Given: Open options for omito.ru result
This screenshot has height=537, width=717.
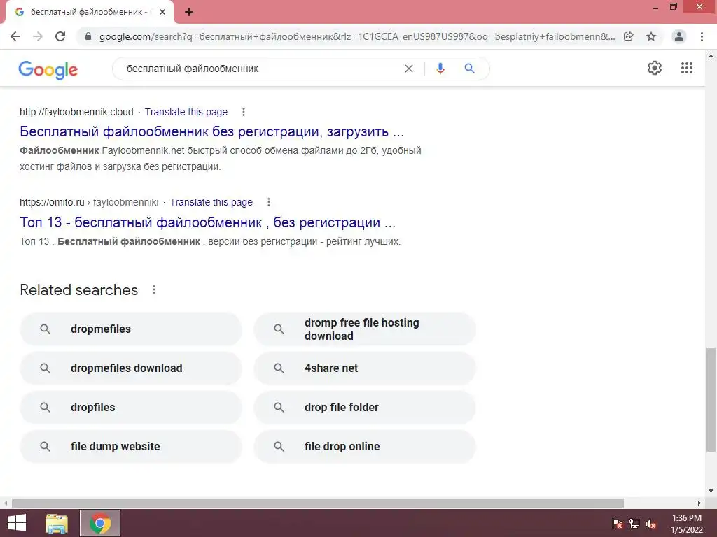Looking at the screenshot, I should click(269, 202).
